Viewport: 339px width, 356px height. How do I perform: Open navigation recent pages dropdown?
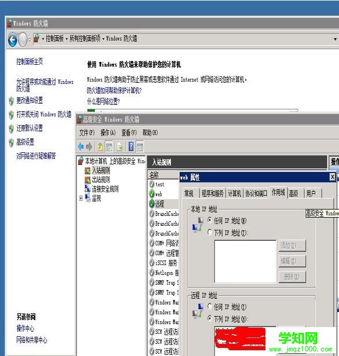coord(30,40)
